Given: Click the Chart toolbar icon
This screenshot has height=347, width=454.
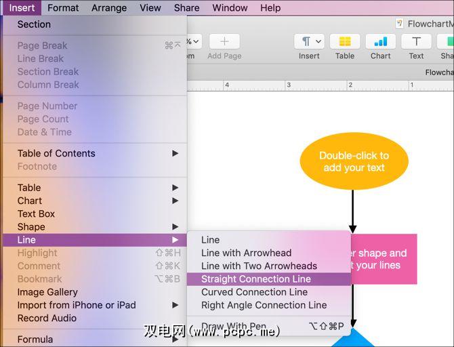Looking at the screenshot, I should [x=380, y=41].
